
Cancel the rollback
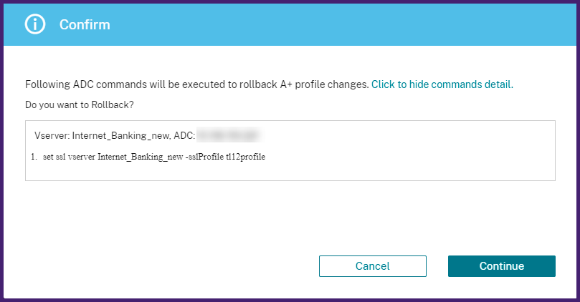tap(372, 266)
